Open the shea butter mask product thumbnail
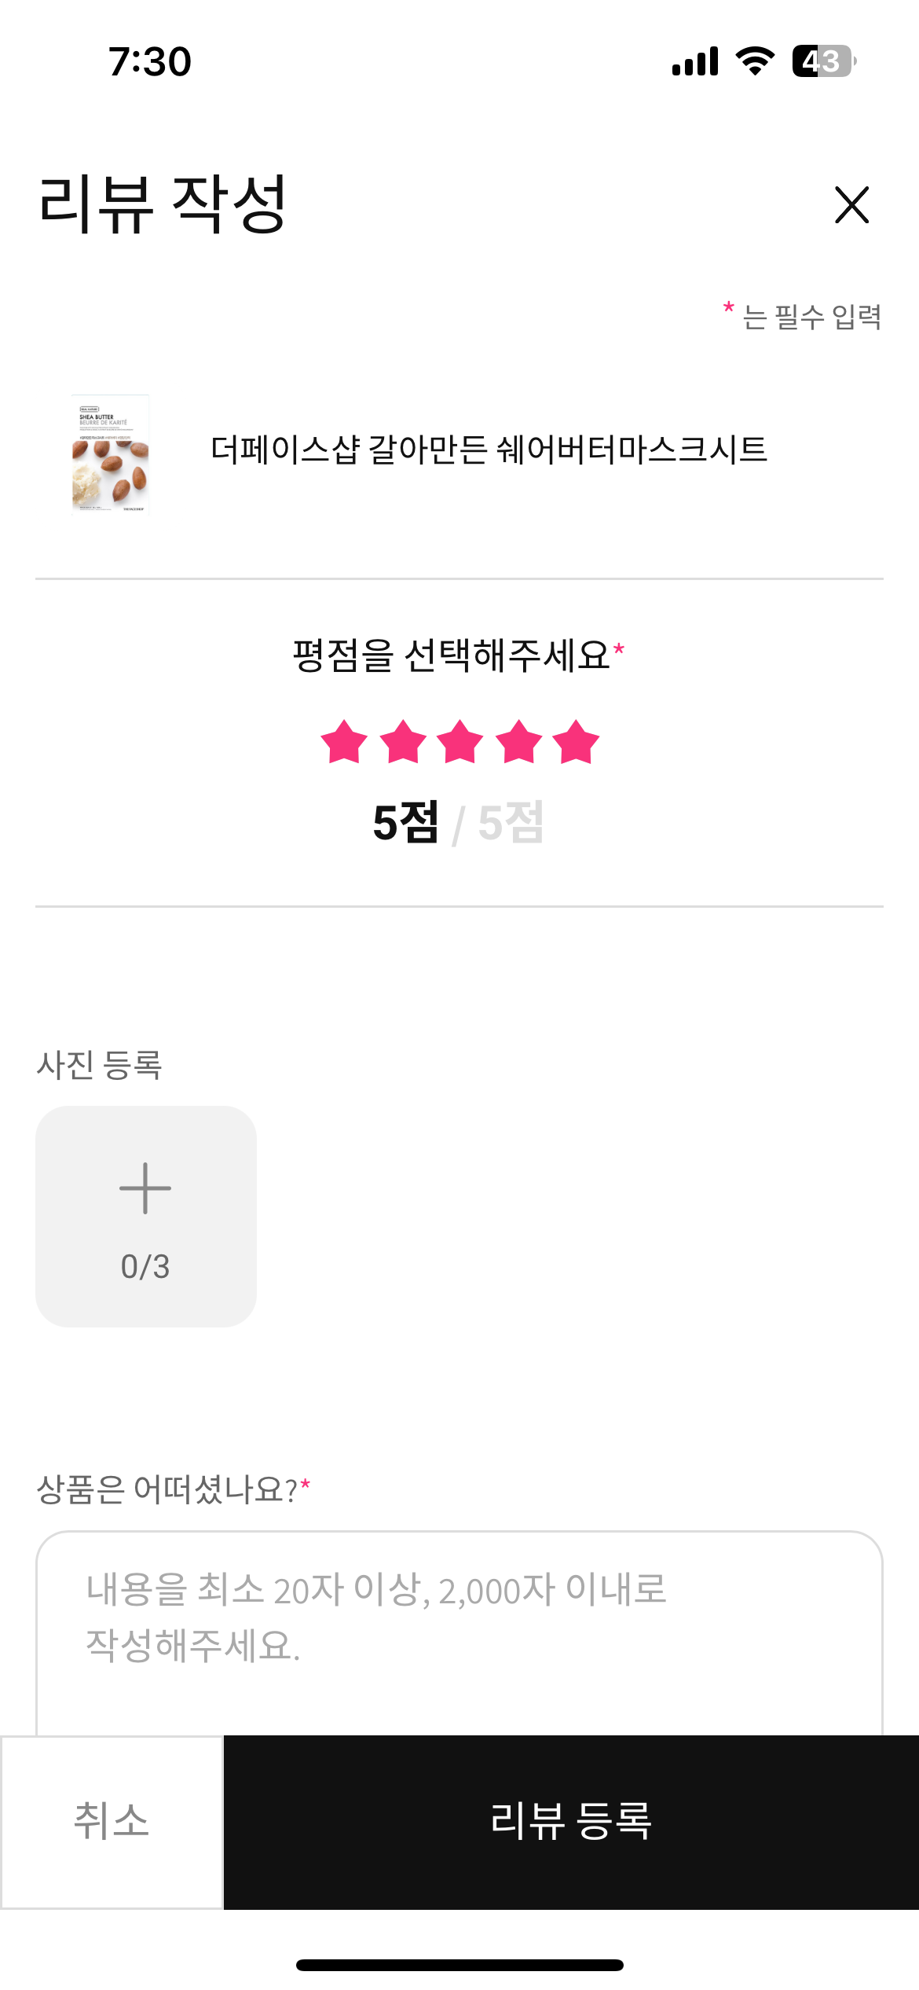The width and height of the screenshot is (919, 1990). pyautogui.click(x=110, y=454)
